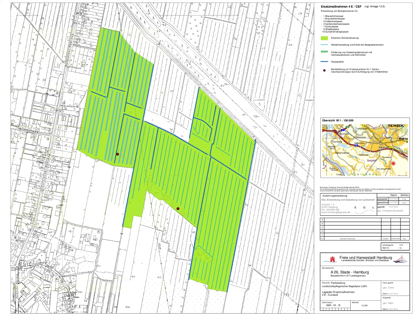
Task: Click the red dot legend symbol for Ersatzquartiere
Action: 325,70
